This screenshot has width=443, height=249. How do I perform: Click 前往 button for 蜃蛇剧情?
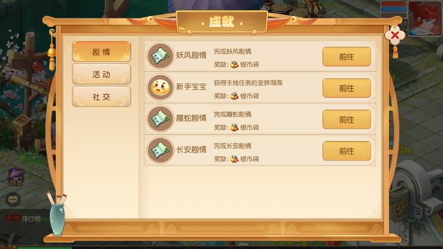[x=347, y=120]
